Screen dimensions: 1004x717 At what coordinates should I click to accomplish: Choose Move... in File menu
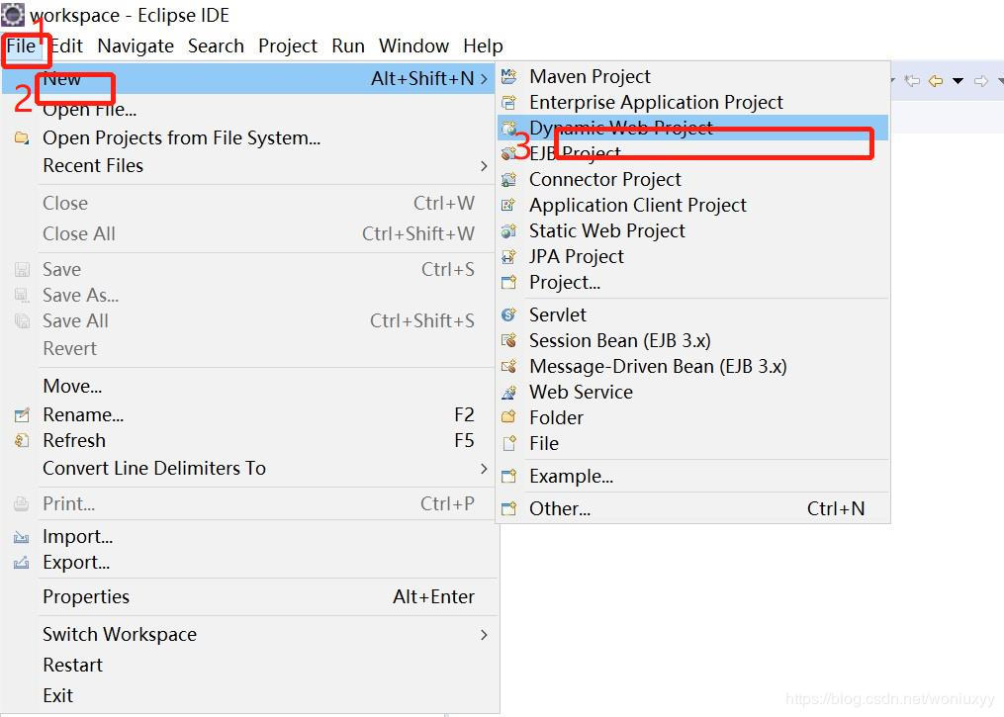tap(249, 387)
